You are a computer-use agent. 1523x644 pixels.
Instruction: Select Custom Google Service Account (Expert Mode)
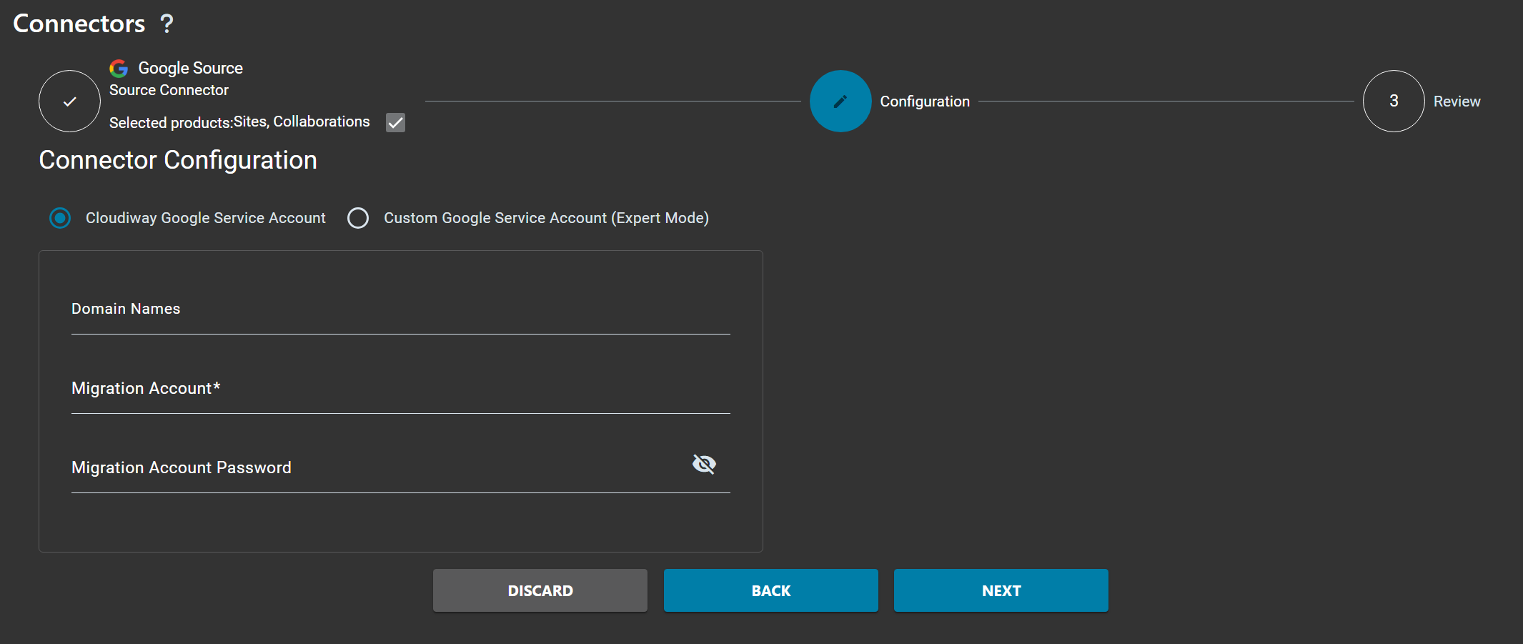point(358,218)
